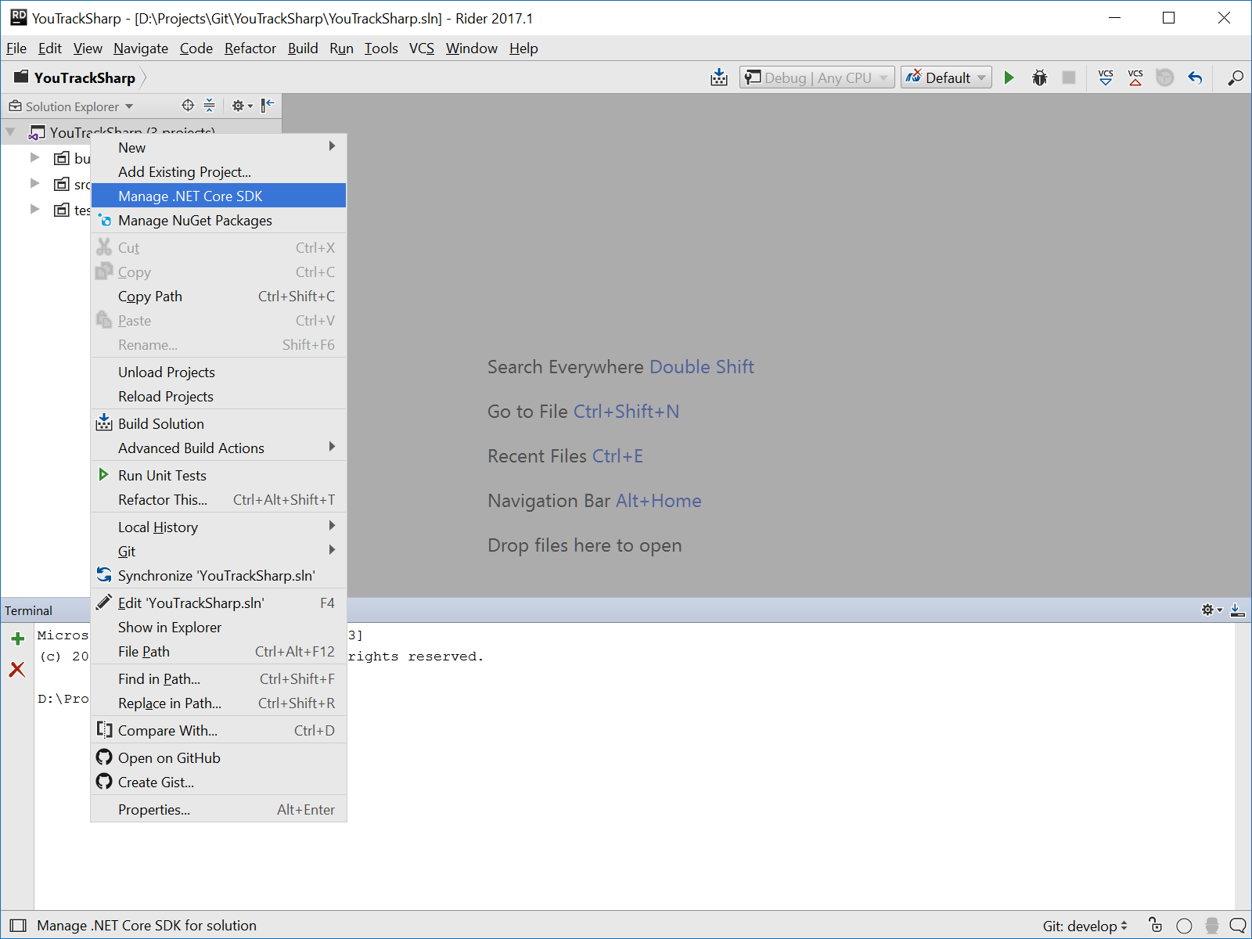Open the Local History submenu
The width and height of the screenshot is (1252, 939).
(219, 527)
